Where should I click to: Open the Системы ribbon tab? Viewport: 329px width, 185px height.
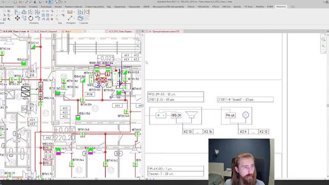click(x=22, y=7)
